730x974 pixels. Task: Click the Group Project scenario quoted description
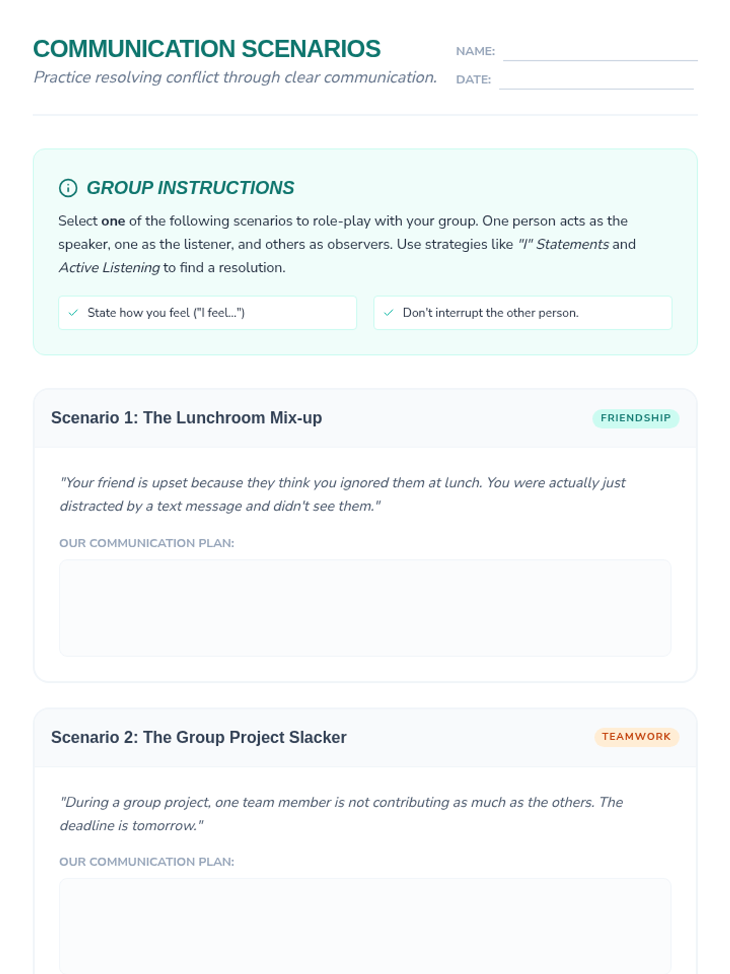(341, 814)
